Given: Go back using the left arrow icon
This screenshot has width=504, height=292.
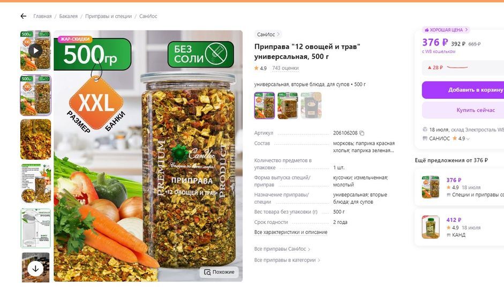Looking at the screenshot, I should (x=24, y=16).
